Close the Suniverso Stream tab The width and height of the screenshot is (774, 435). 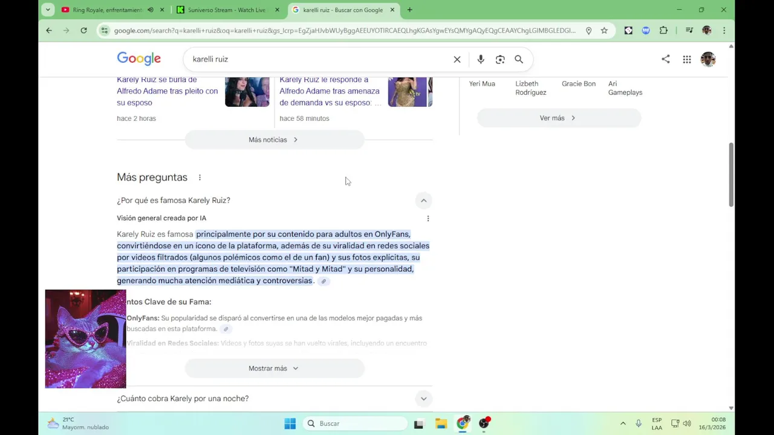click(277, 10)
